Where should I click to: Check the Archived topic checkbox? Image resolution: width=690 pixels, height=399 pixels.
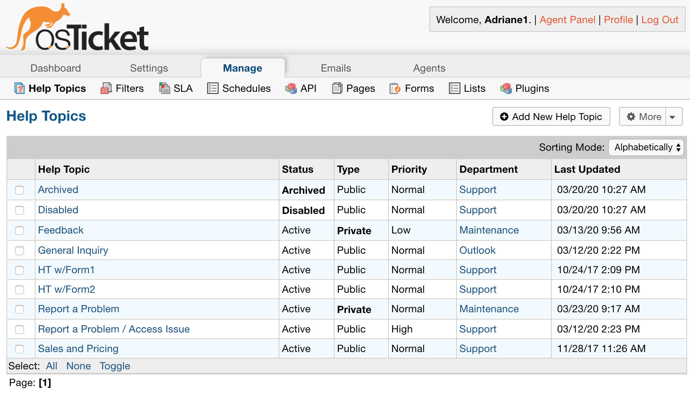point(20,190)
